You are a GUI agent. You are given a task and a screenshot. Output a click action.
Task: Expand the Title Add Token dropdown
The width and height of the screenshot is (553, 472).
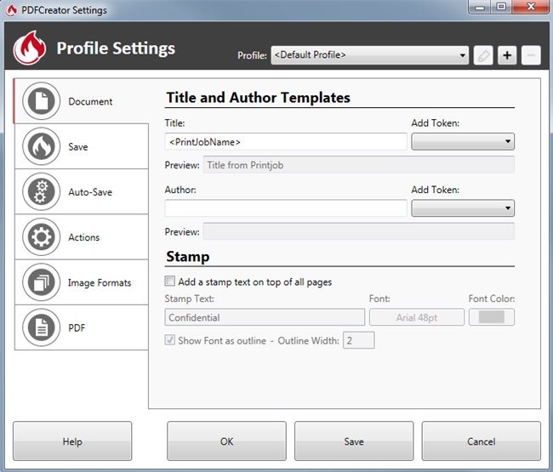(462, 142)
